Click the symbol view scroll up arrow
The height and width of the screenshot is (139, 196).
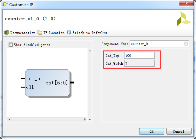pos(90,51)
